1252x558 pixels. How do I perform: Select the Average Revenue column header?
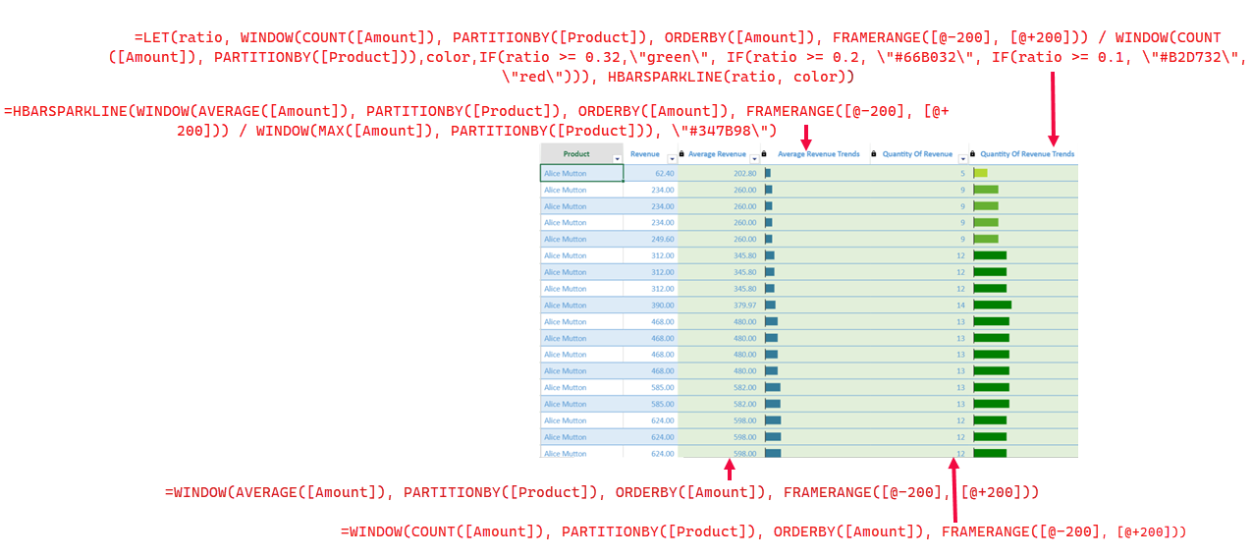pos(720,153)
